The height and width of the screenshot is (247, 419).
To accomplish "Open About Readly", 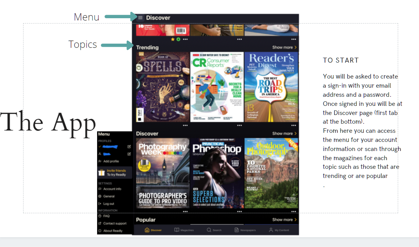I will point(110,231).
